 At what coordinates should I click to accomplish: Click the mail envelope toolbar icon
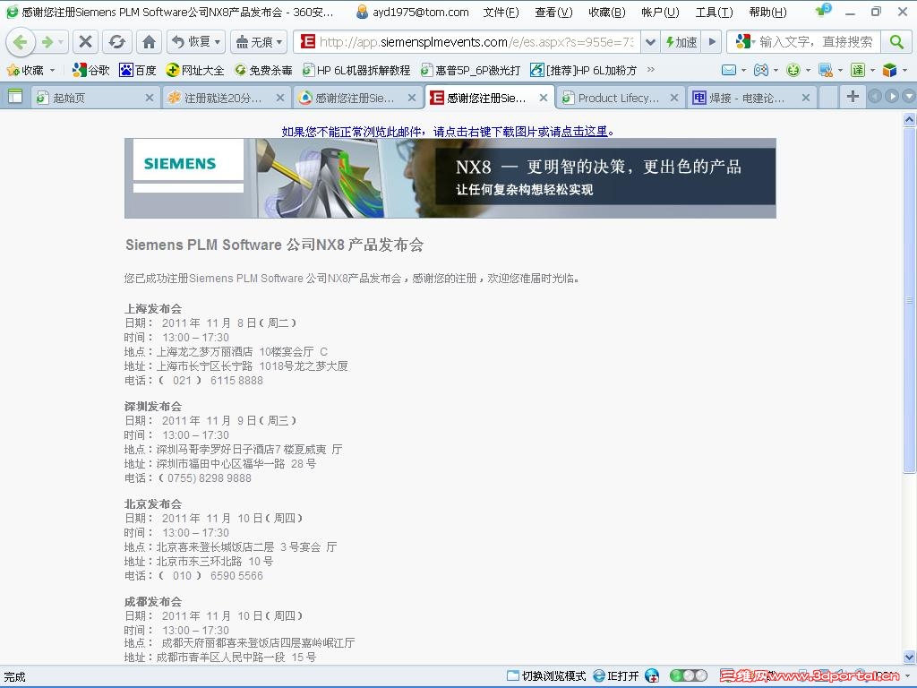(x=729, y=70)
